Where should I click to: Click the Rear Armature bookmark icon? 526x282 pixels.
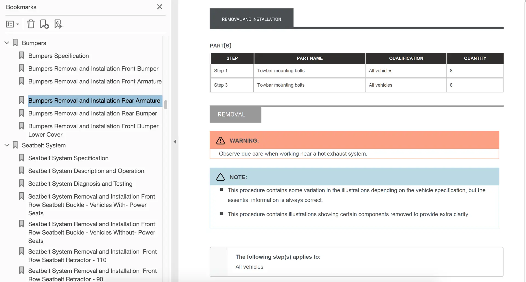point(21,100)
